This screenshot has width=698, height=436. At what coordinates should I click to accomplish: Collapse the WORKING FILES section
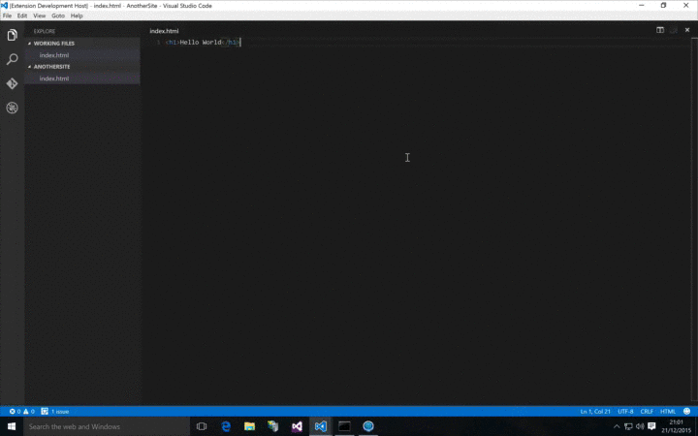tap(82, 44)
